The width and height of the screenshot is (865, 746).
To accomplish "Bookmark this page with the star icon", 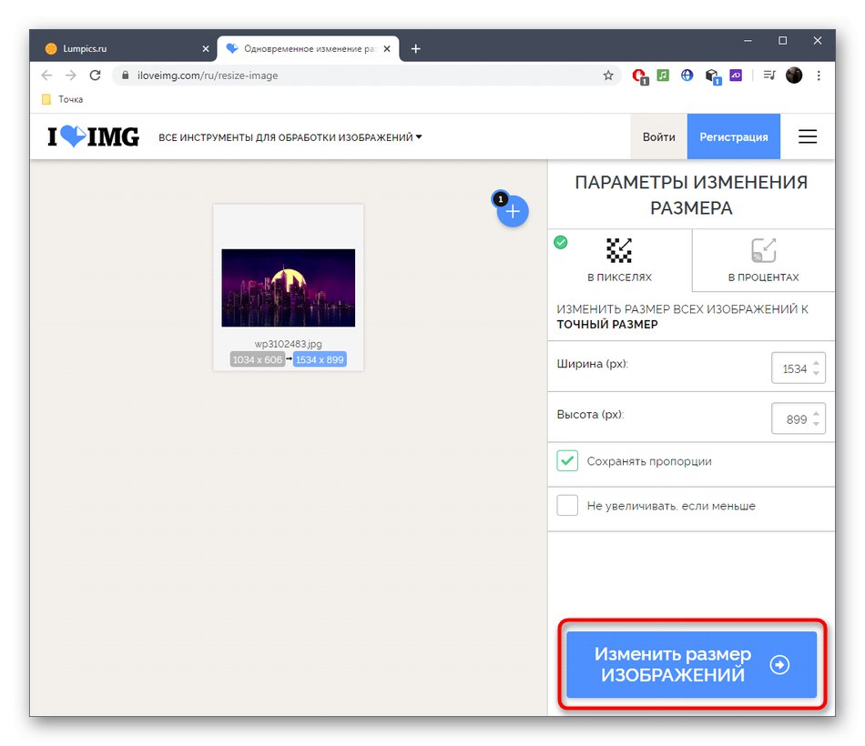I will coord(608,76).
